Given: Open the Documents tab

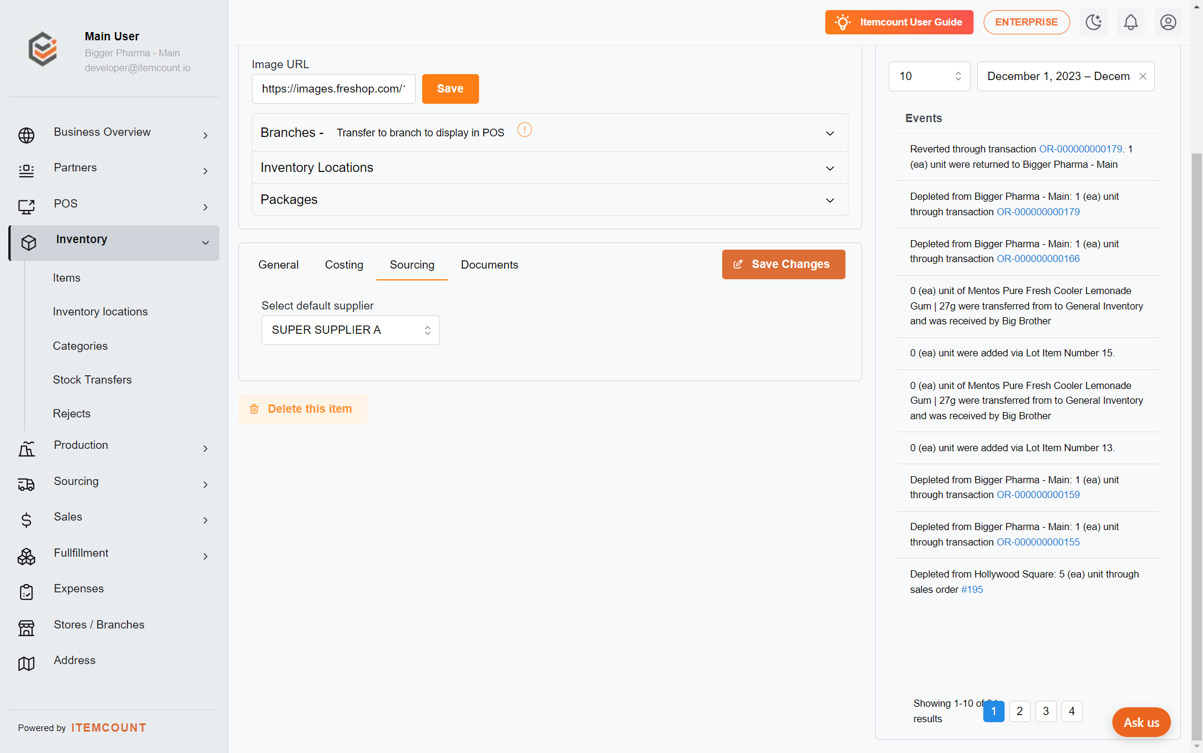Looking at the screenshot, I should [489, 265].
